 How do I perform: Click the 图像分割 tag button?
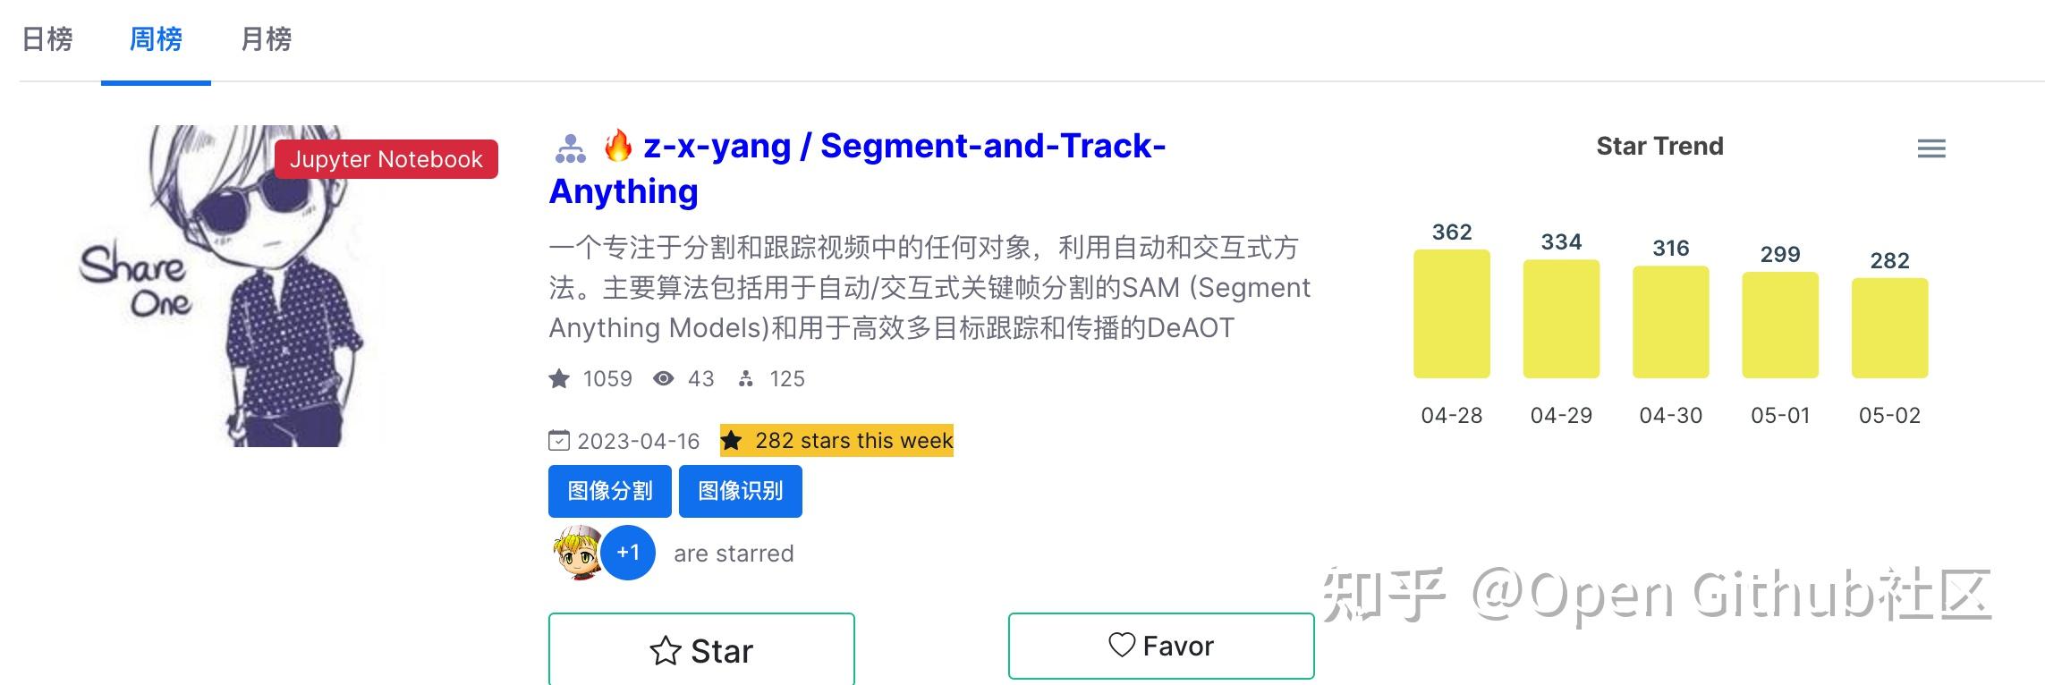tap(609, 491)
